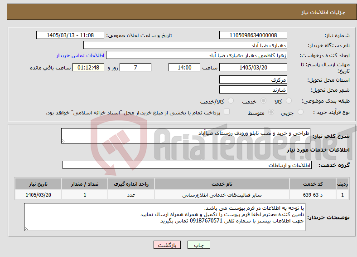The height and width of the screenshot is (257, 357).
Task: Click the ردیف column header
Action: [343, 184]
